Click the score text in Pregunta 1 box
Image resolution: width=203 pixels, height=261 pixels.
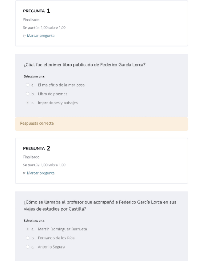pos(44,28)
